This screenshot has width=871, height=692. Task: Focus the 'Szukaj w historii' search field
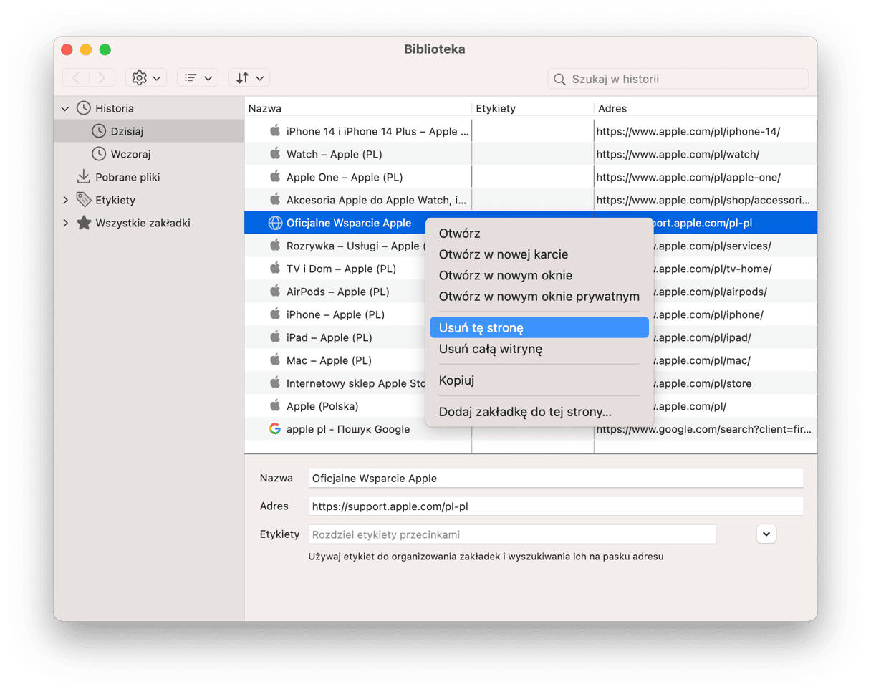[686, 79]
